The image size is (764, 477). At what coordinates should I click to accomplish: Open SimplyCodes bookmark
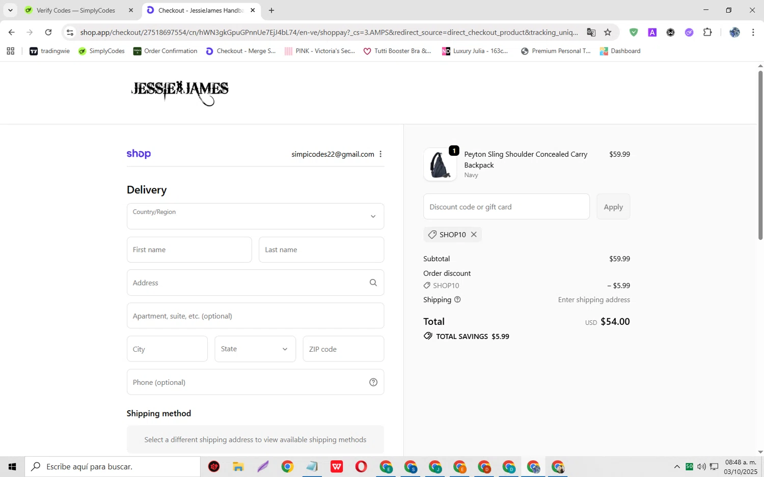pos(101,51)
